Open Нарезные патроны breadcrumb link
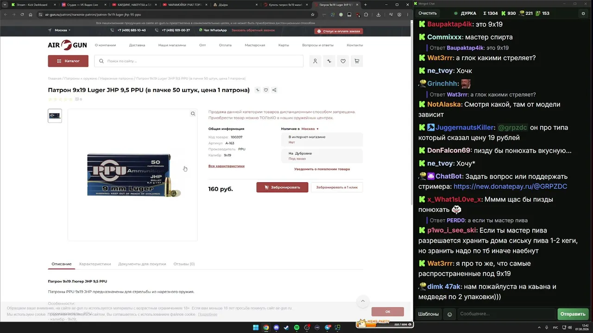The width and height of the screenshot is (593, 333). [116, 79]
